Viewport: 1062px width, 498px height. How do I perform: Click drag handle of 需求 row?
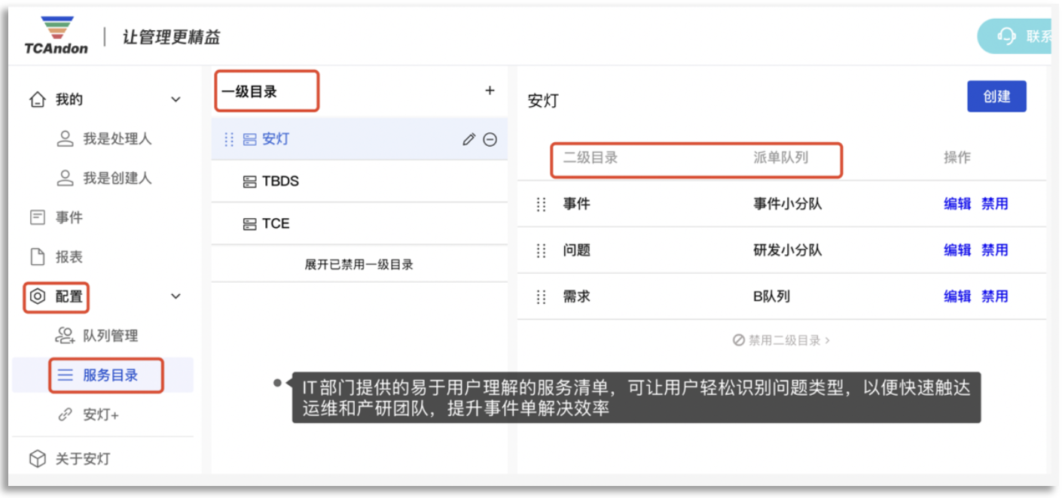coord(541,296)
